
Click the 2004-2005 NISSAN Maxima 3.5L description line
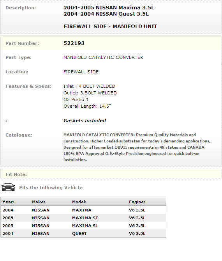pyautogui.click(x=109, y=8)
